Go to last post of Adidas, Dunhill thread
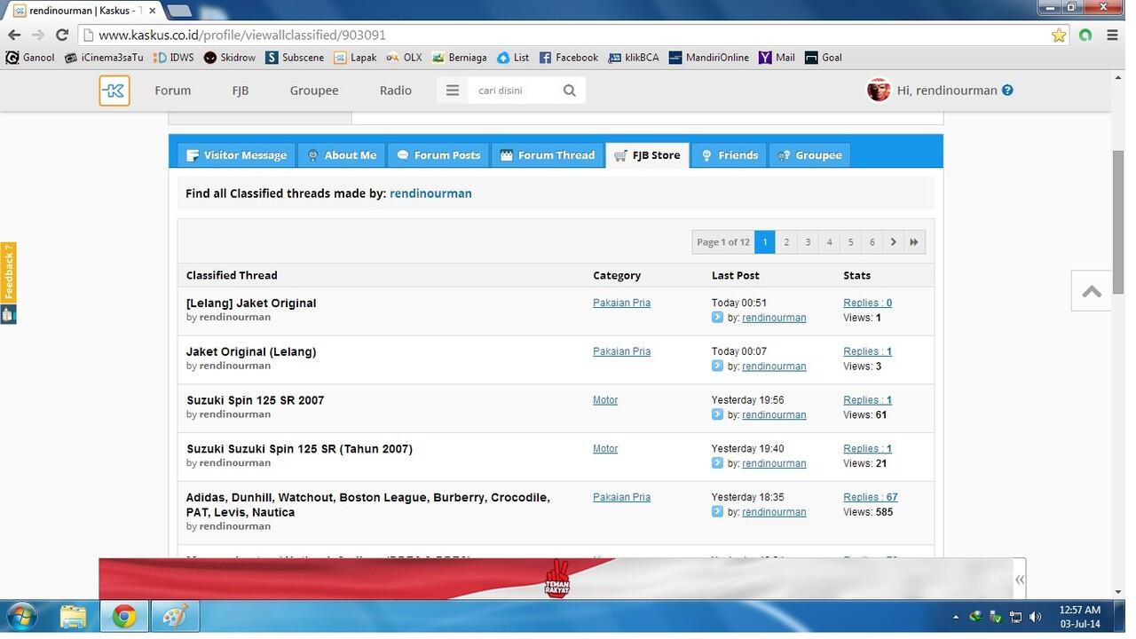1136x639 pixels. click(717, 512)
